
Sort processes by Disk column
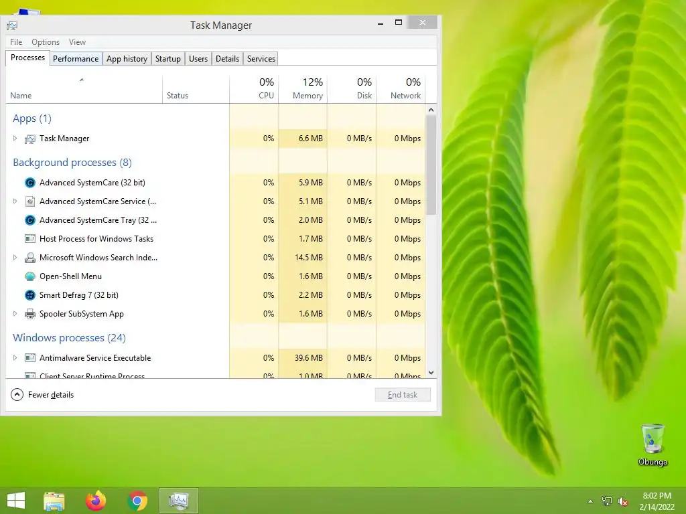pyautogui.click(x=352, y=90)
